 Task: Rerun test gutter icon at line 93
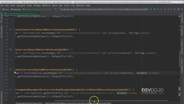[10, 49]
